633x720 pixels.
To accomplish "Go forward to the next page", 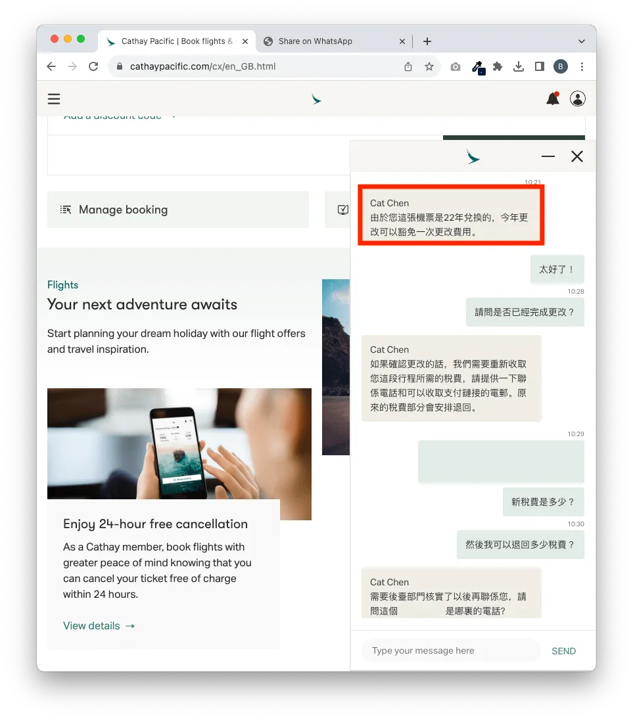I will [x=72, y=66].
